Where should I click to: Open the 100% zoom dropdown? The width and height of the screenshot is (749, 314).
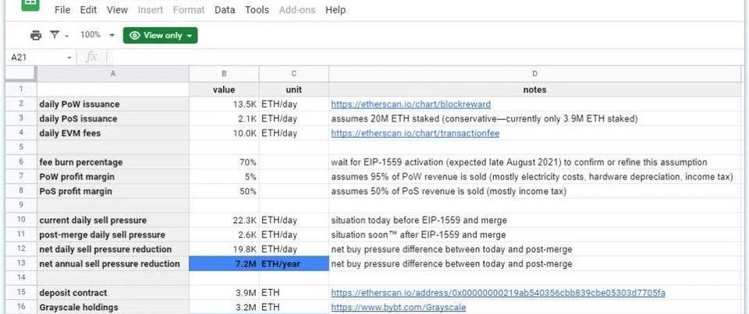(98, 35)
